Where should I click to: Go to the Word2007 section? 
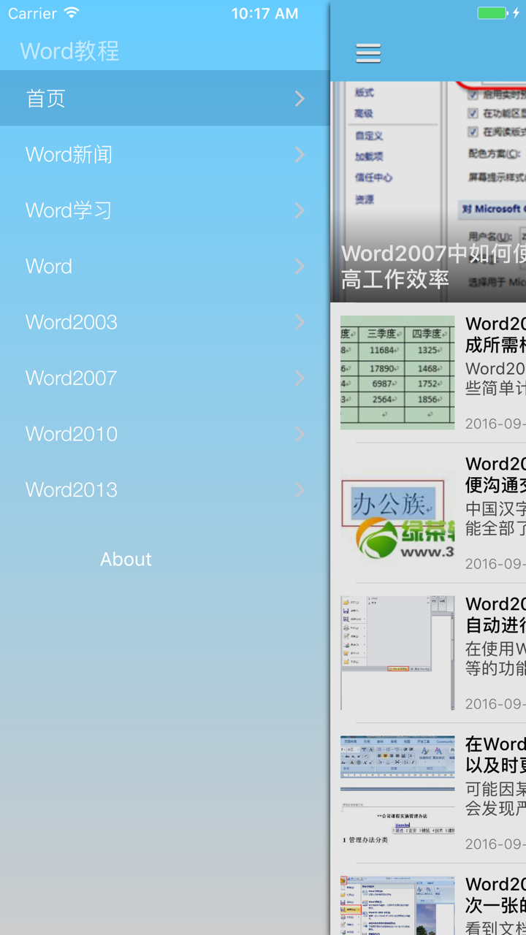click(165, 378)
